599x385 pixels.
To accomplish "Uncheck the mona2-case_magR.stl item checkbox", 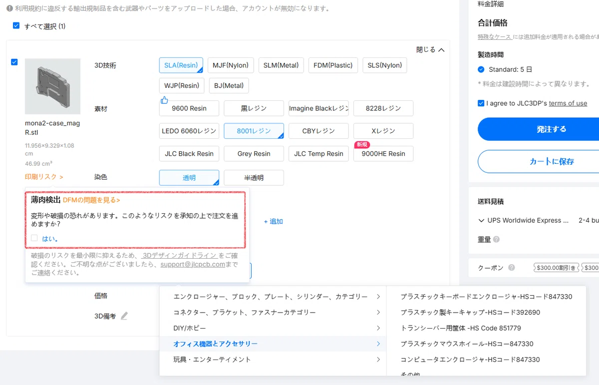I will tap(14, 62).
